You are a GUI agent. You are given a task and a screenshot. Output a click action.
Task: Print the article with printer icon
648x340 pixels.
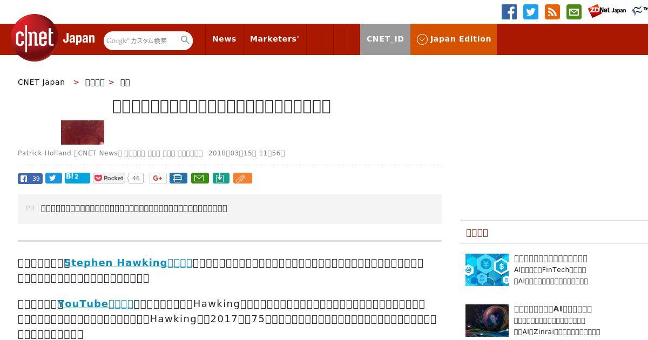(x=178, y=178)
